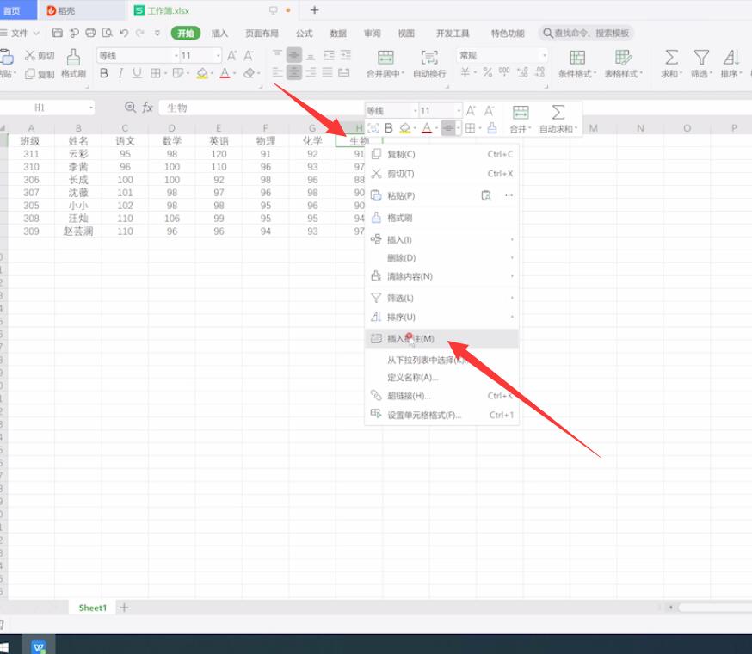Click the 开始 ribbon tab button
The height and width of the screenshot is (654, 752).
(x=186, y=33)
